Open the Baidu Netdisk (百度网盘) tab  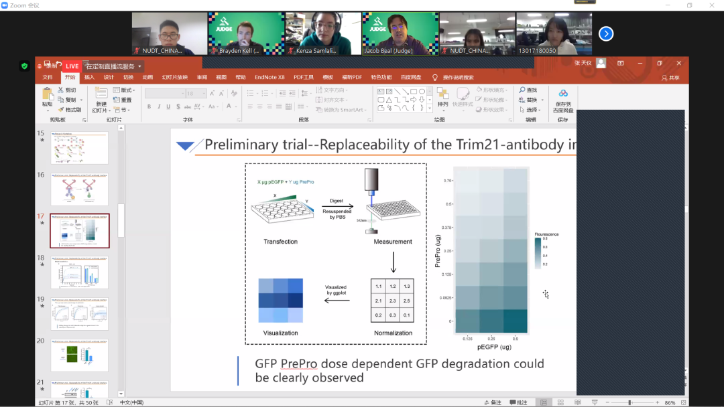click(411, 78)
